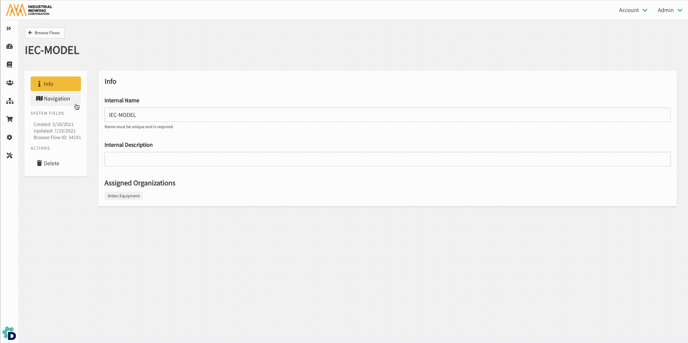Open the users group icon in sidebar

coord(9,83)
